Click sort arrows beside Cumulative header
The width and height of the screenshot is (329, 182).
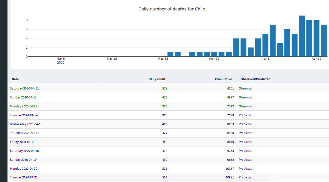coord(234,79)
